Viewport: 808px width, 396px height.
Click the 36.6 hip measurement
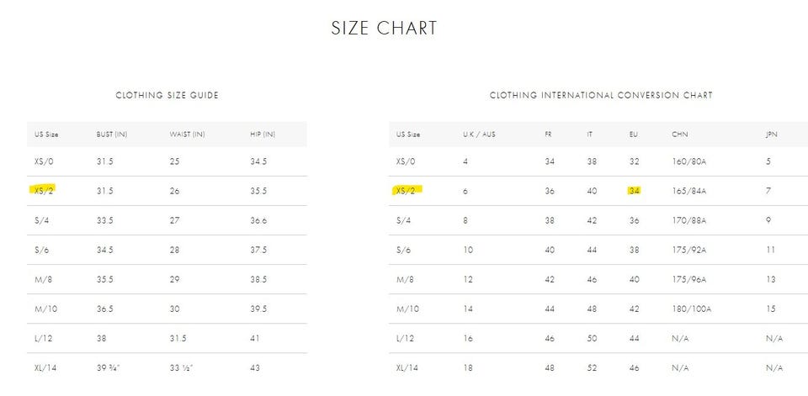point(258,221)
